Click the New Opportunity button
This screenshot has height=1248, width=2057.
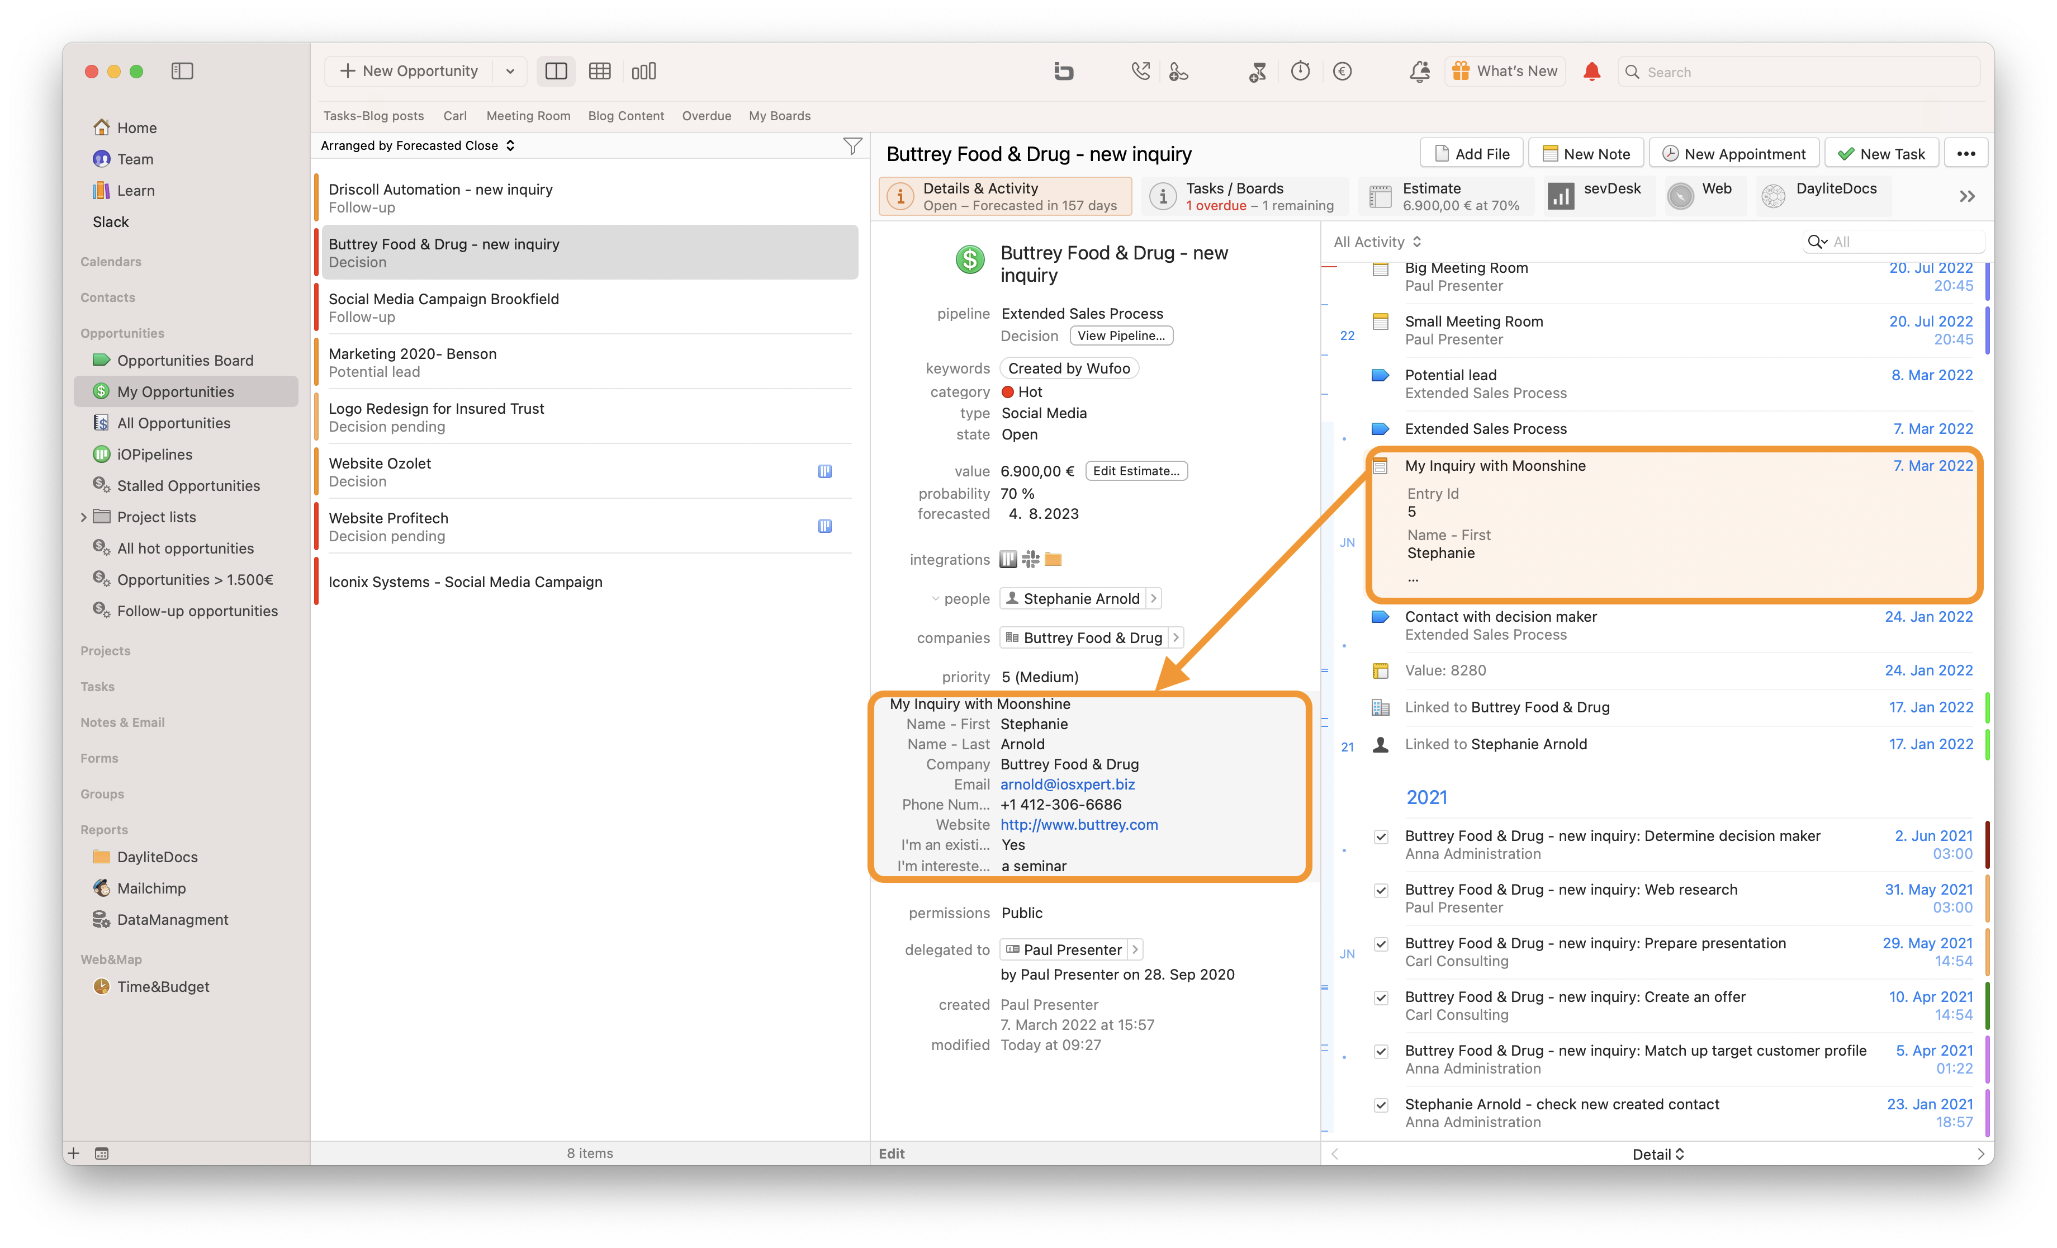pos(409,71)
